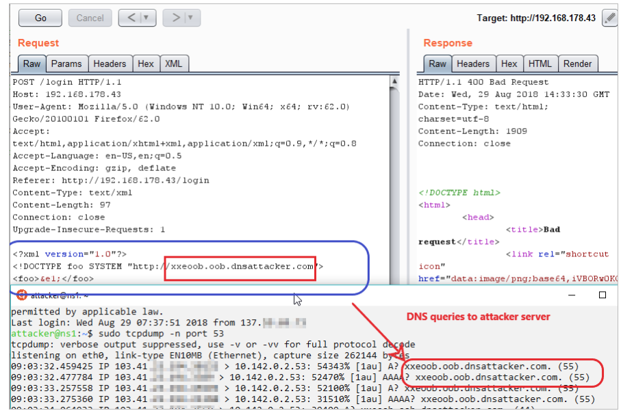The height and width of the screenshot is (413, 634).
Task: Switch to the Request Params tab
Action: point(66,64)
